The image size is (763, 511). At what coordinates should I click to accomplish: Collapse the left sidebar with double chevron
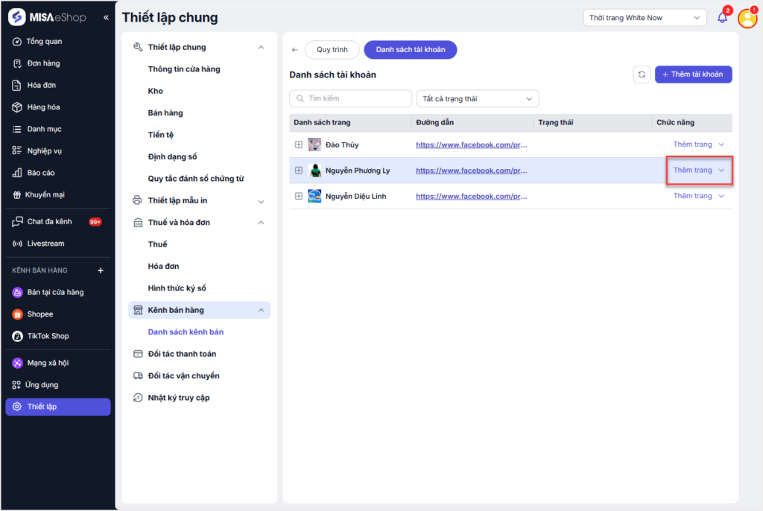pos(106,17)
